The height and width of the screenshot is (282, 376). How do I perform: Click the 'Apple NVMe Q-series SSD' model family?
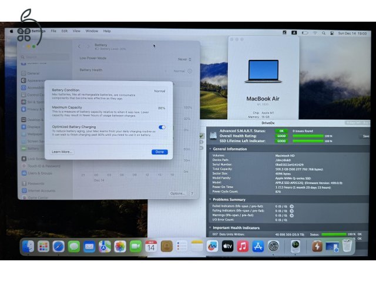click(x=293, y=178)
